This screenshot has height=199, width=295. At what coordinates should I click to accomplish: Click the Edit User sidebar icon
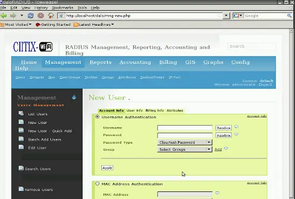click(x=21, y=147)
